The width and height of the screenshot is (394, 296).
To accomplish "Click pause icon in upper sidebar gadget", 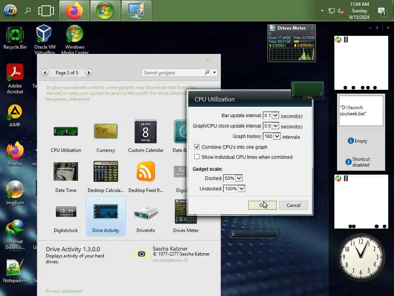I will (x=346, y=40).
